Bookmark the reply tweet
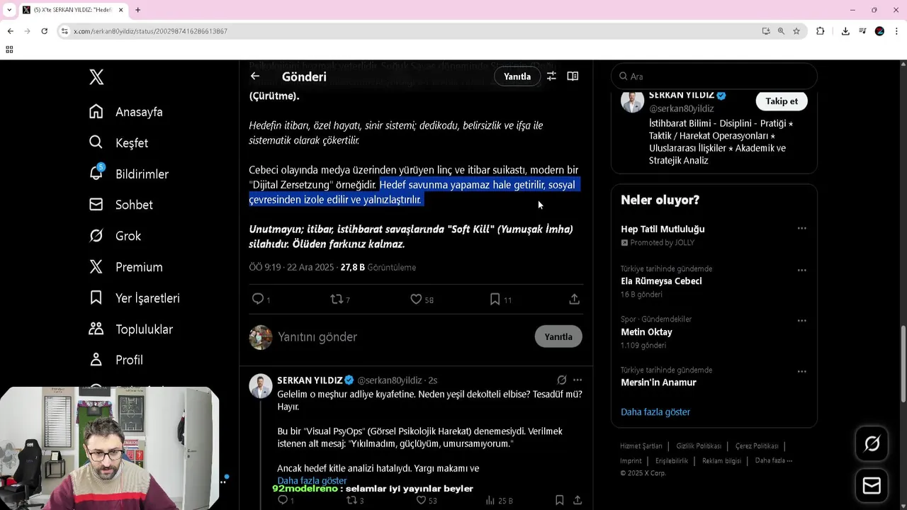 pyautogui.click(x=559, y=500)
